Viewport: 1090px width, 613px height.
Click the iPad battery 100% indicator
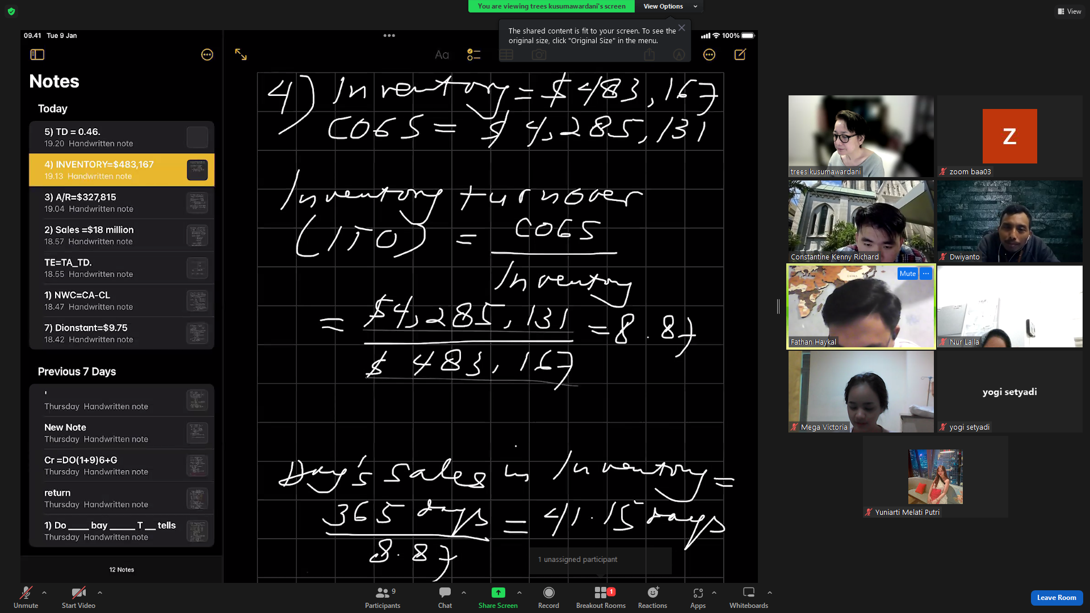click(x=738, y=36)
